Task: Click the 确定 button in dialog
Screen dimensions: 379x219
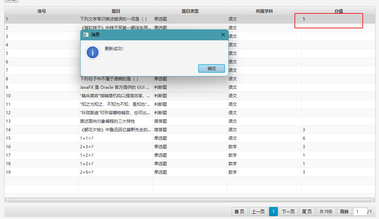Action: coord(211,69)
